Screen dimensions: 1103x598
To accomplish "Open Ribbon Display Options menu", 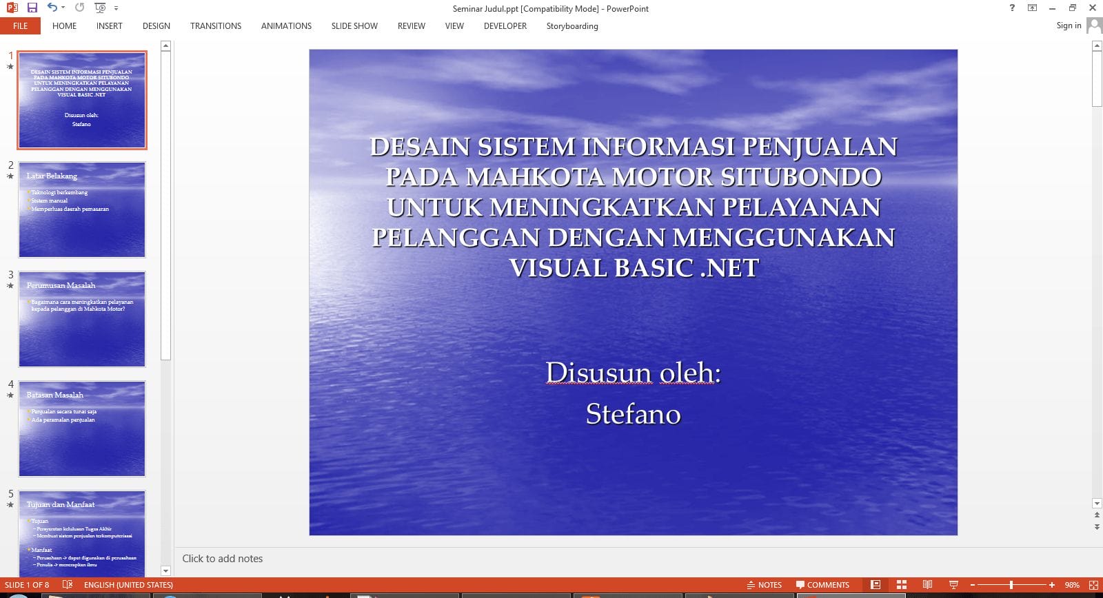I will [x=1032, y=8].
